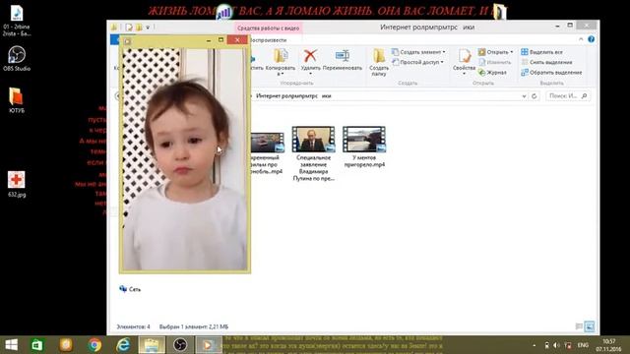Open the music file desktop icon
This screenshot has height=354, width=630.
17,21
